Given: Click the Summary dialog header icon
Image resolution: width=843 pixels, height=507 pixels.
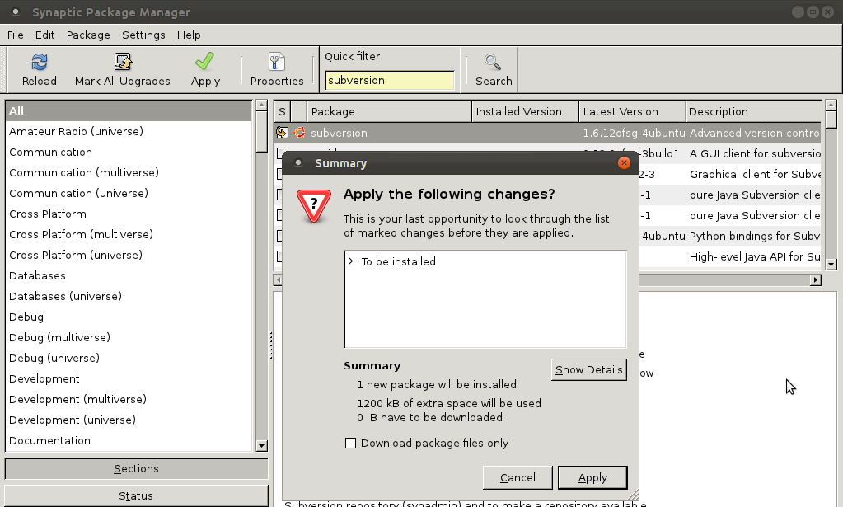Looking at the screenshot, I should [299, 163].
